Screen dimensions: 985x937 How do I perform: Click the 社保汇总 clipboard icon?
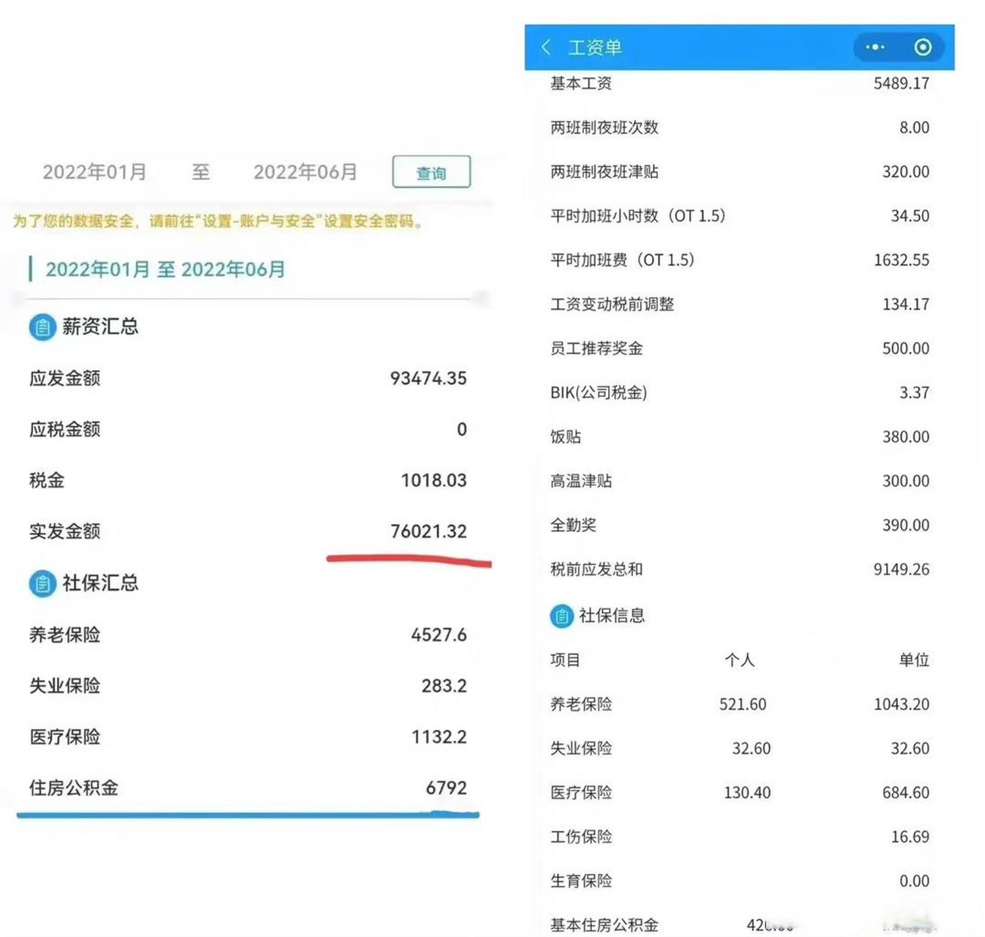pos(42,583)
